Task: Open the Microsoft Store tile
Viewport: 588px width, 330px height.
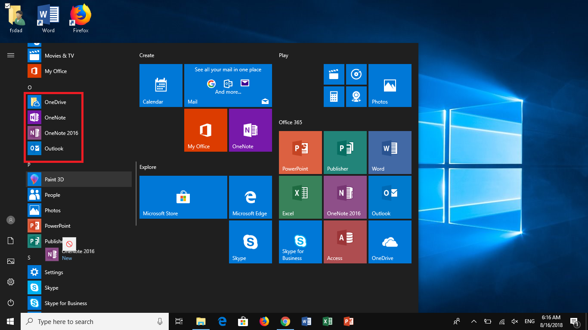Action: [183, 197]
